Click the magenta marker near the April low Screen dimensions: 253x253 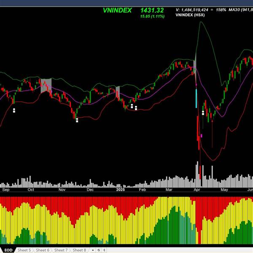pos(202,136)
